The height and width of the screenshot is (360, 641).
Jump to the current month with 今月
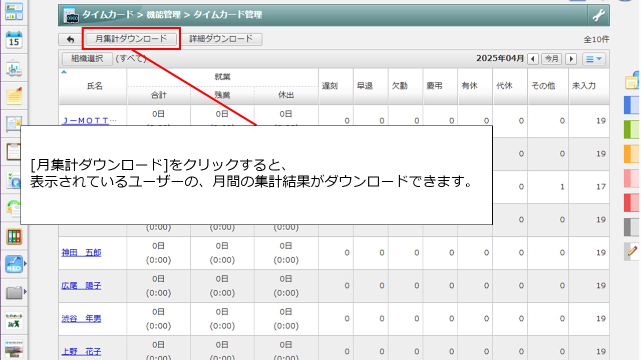(552, 59)
